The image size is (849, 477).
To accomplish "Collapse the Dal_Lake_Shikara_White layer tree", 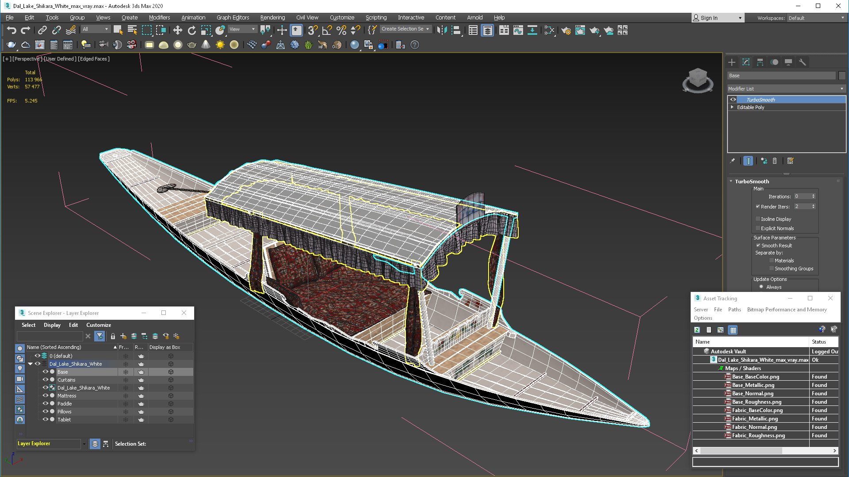I will pos(30,364).
